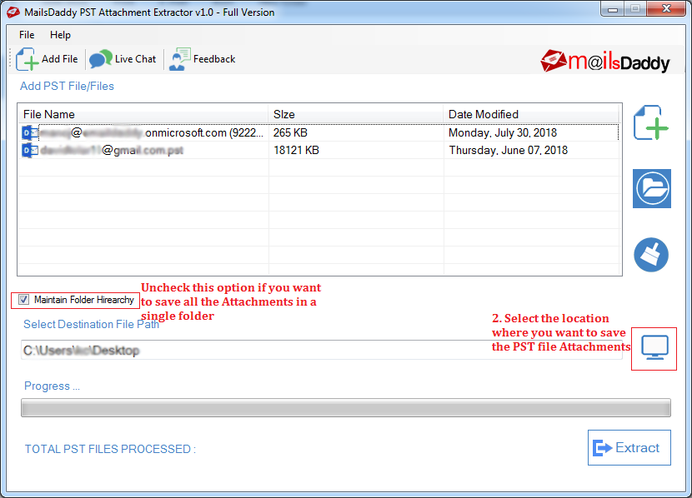This screenshot has height=498, width=692.
Task: Click the extraction progress bar
Action: click(x=346, y=408)
